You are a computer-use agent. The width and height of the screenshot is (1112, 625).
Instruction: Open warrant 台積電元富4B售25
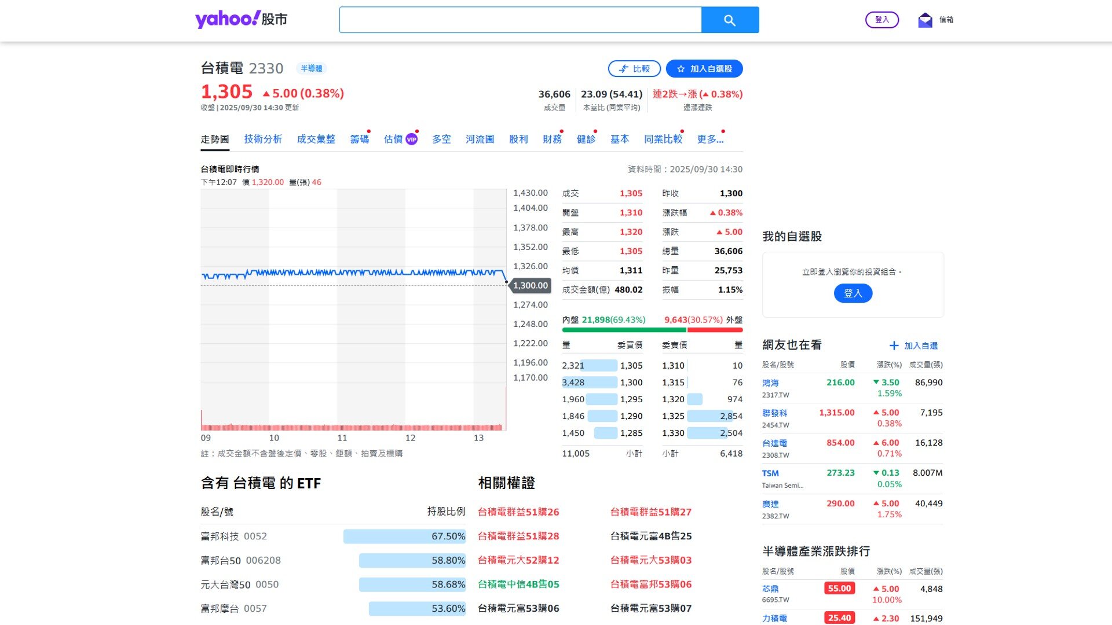pyautogui.click(x=651, y=536)
